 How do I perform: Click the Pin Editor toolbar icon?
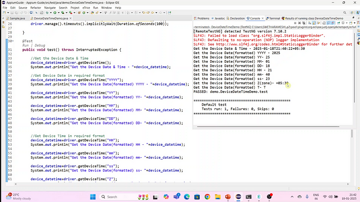click(x=169, y=13)
